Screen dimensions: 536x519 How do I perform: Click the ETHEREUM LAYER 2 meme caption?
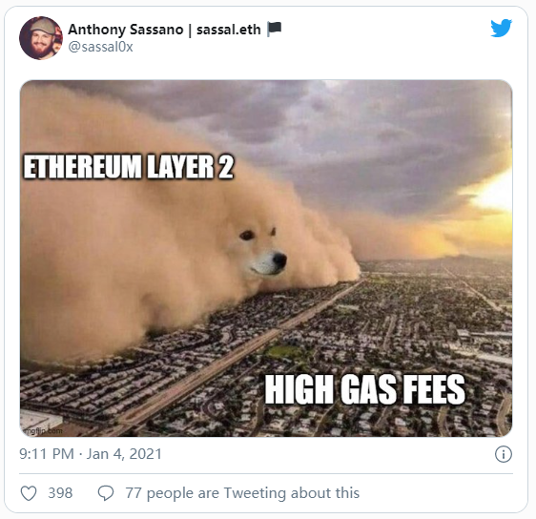coord(129,167)
